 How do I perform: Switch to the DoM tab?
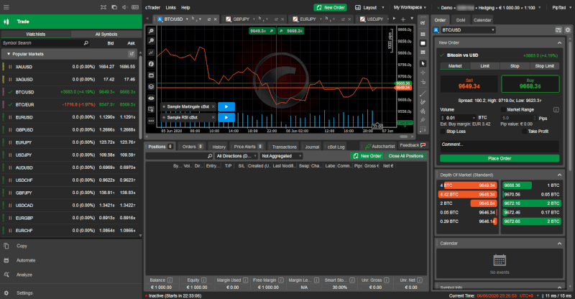coord(461,20)
